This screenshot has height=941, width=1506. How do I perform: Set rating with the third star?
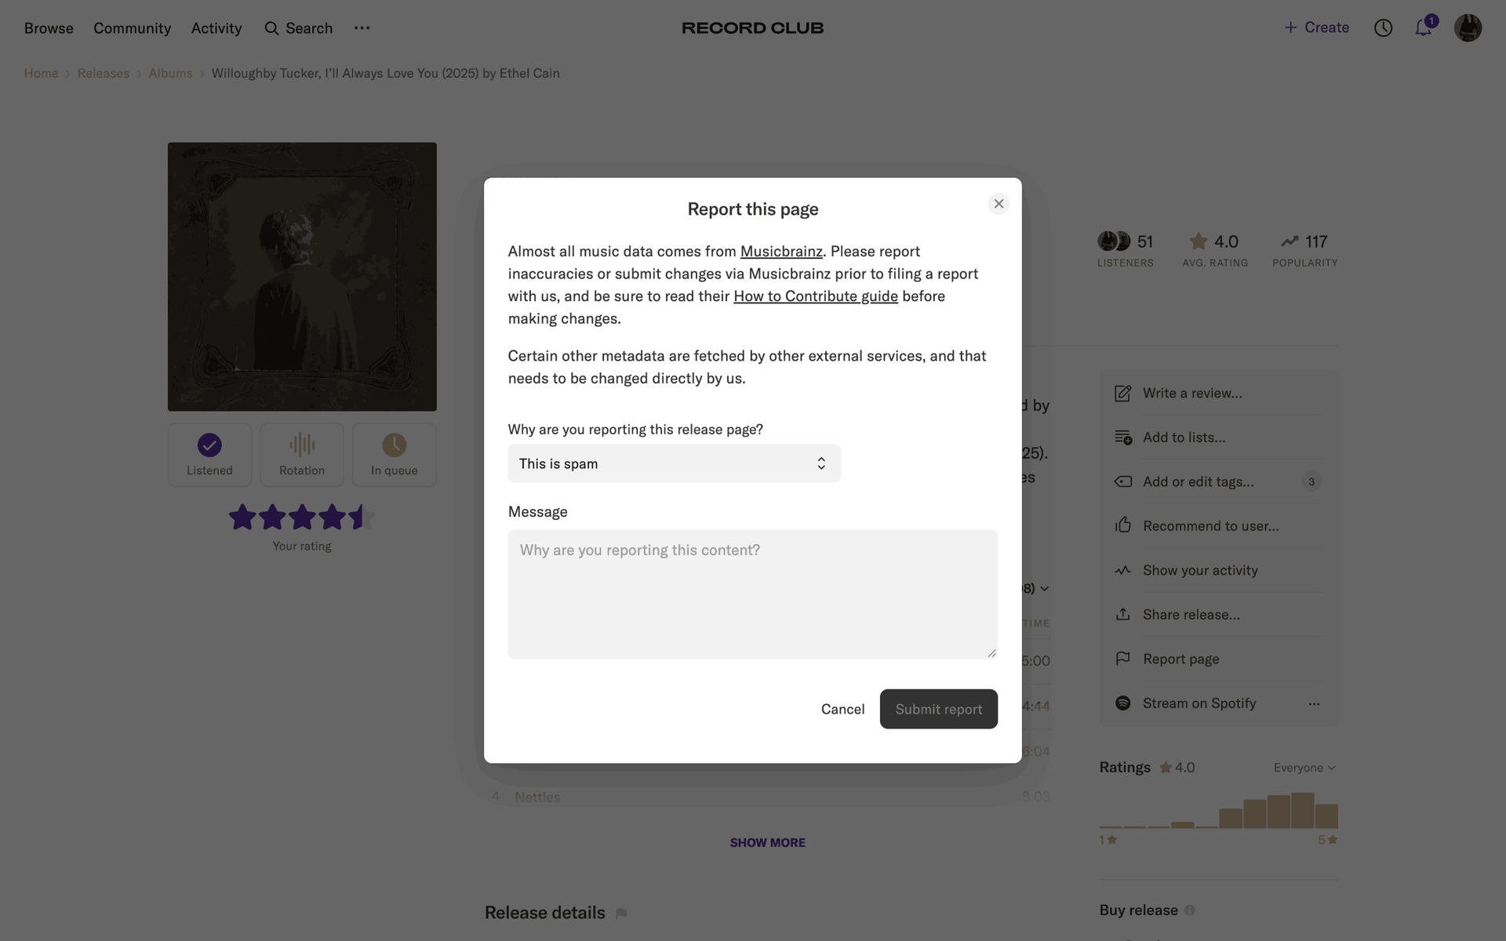[302, 517]
